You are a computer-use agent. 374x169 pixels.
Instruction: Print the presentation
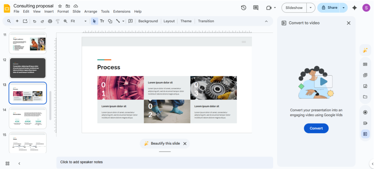pos(50,21)
